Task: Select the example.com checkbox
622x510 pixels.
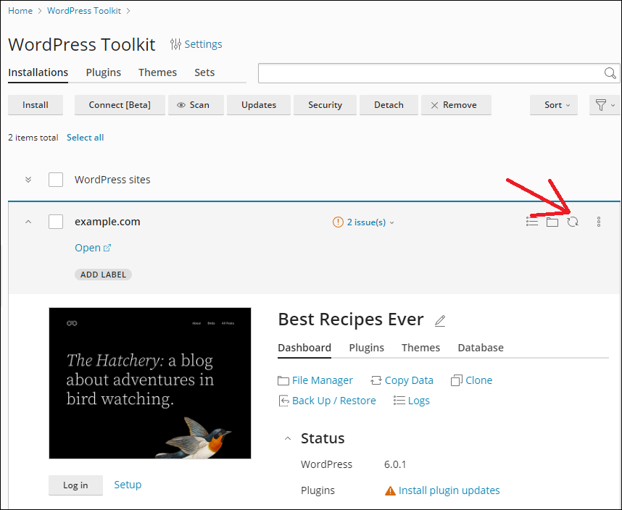Action: (56, 222)
